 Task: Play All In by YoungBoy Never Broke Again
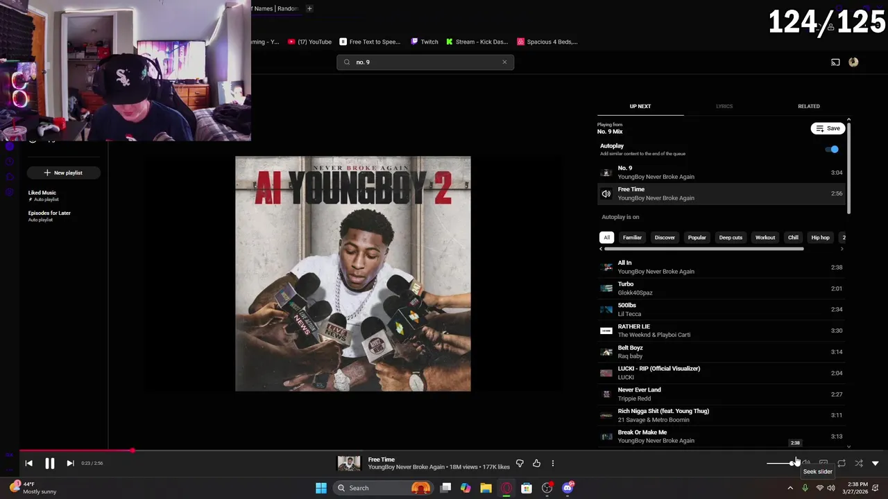(x=721, y=268)
